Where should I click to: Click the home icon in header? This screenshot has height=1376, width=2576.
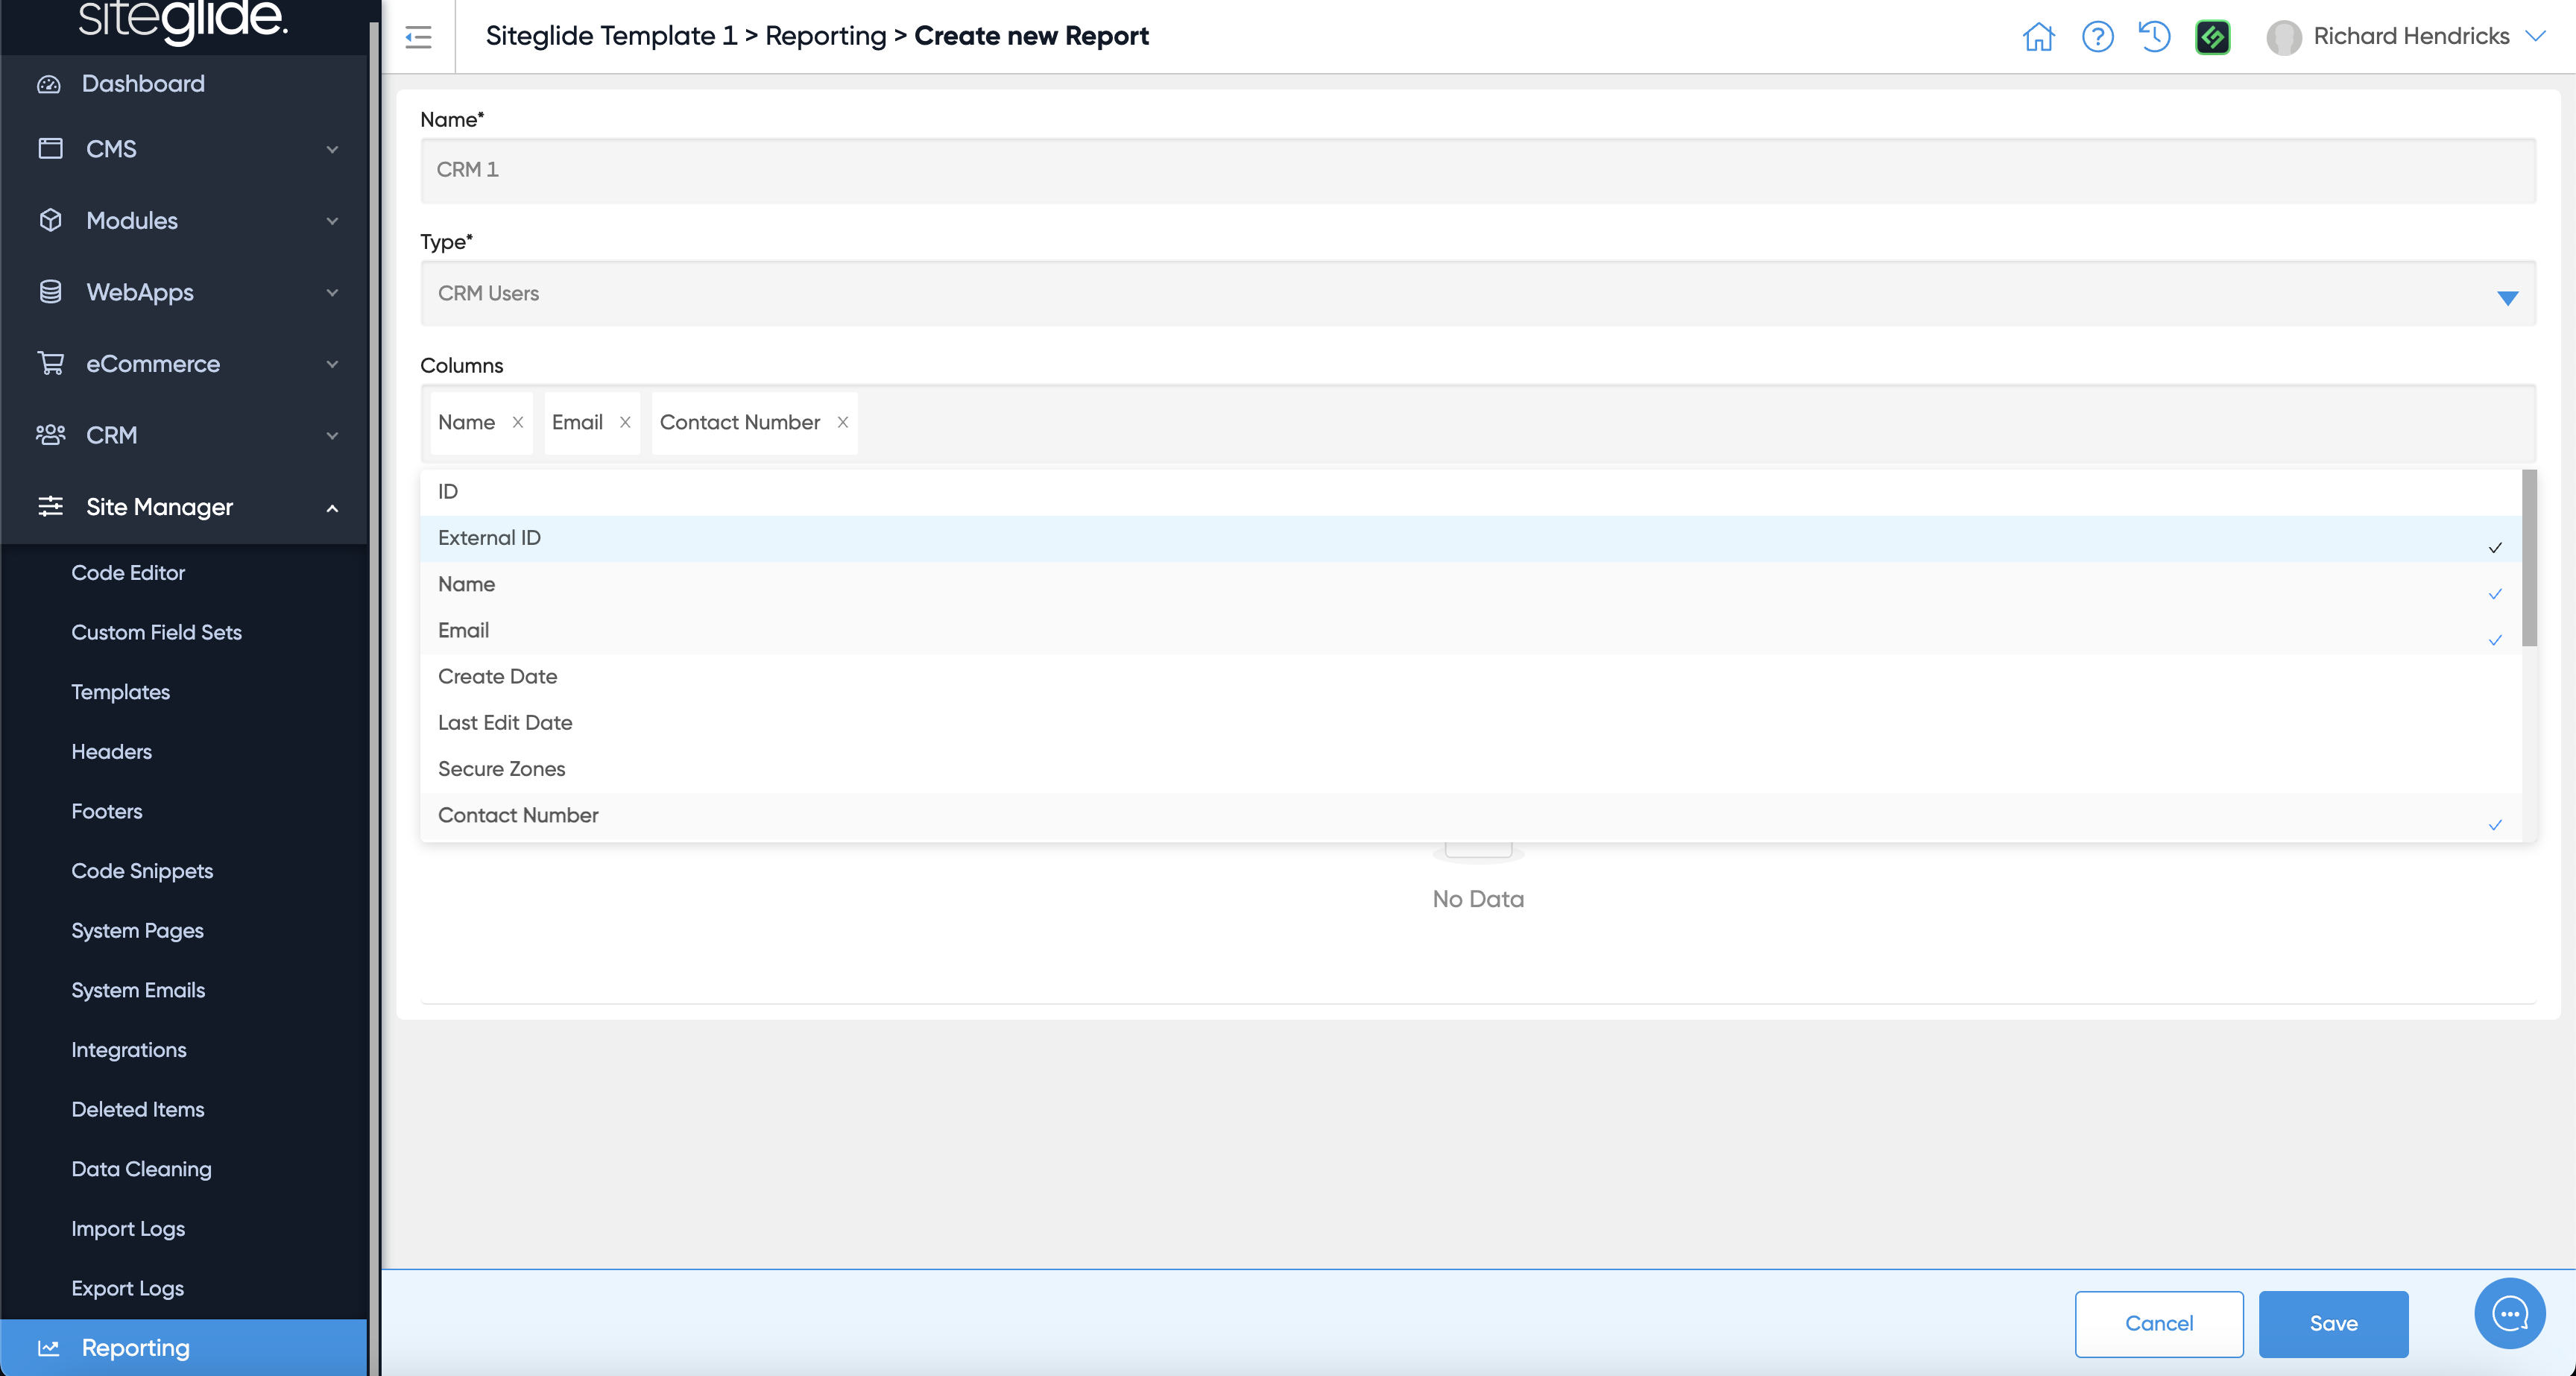(x=2037, y=37)
